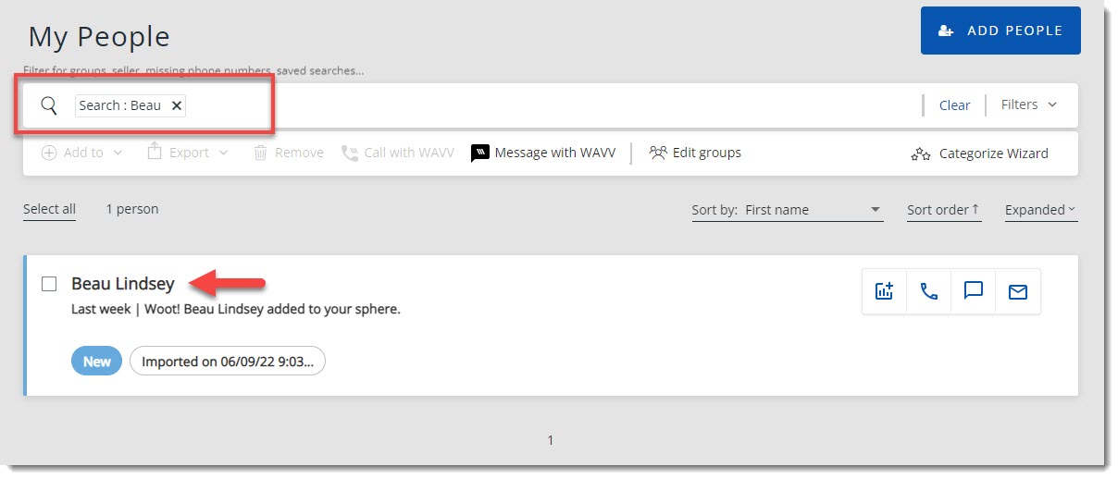Remove the 'Search : Beau' filter chip
The height and width of the screenshot is (479, 1118).
click(x=176, y=105)
